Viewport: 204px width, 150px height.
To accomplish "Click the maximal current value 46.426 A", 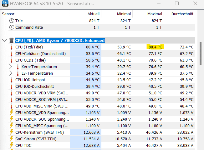I will point(154,132).
